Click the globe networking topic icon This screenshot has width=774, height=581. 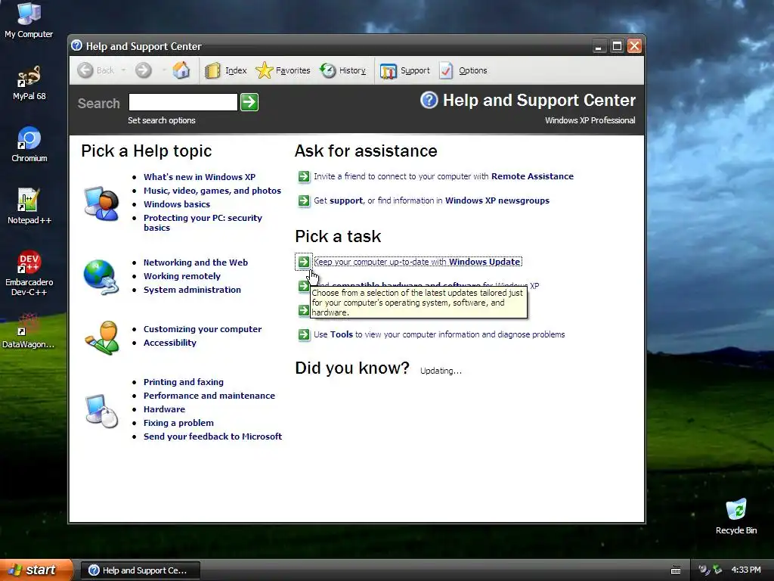coord(101,277)
